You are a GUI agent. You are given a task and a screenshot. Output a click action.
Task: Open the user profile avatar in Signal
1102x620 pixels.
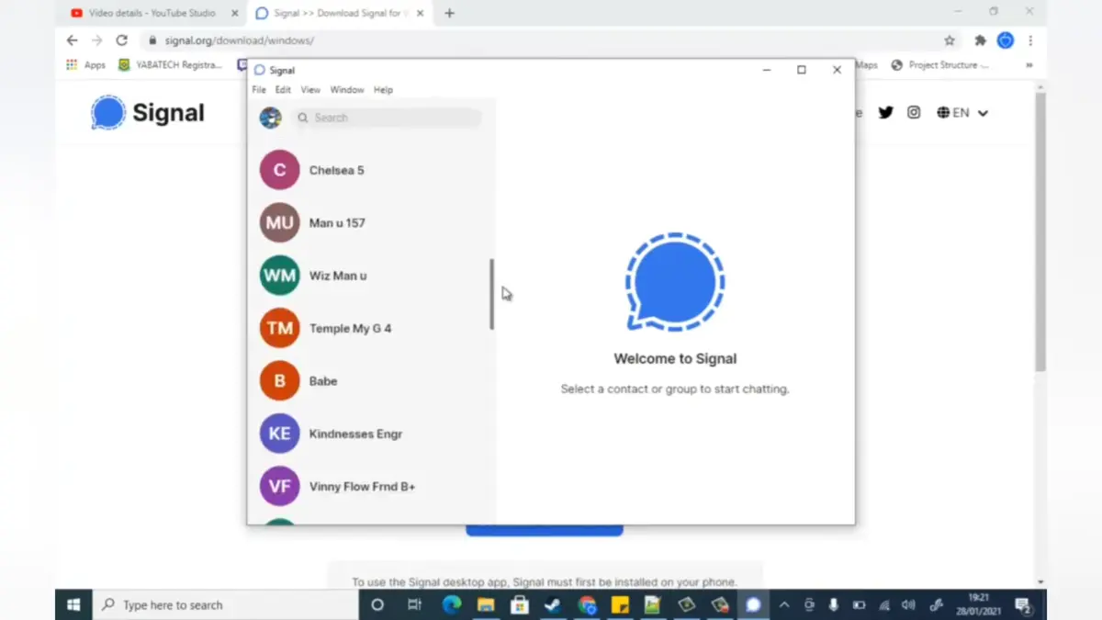pos(270,118)
